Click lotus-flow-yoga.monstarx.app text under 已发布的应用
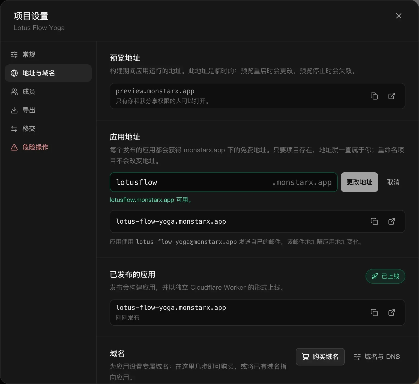This screenshot has width=419, height=384. pos(171,308)
